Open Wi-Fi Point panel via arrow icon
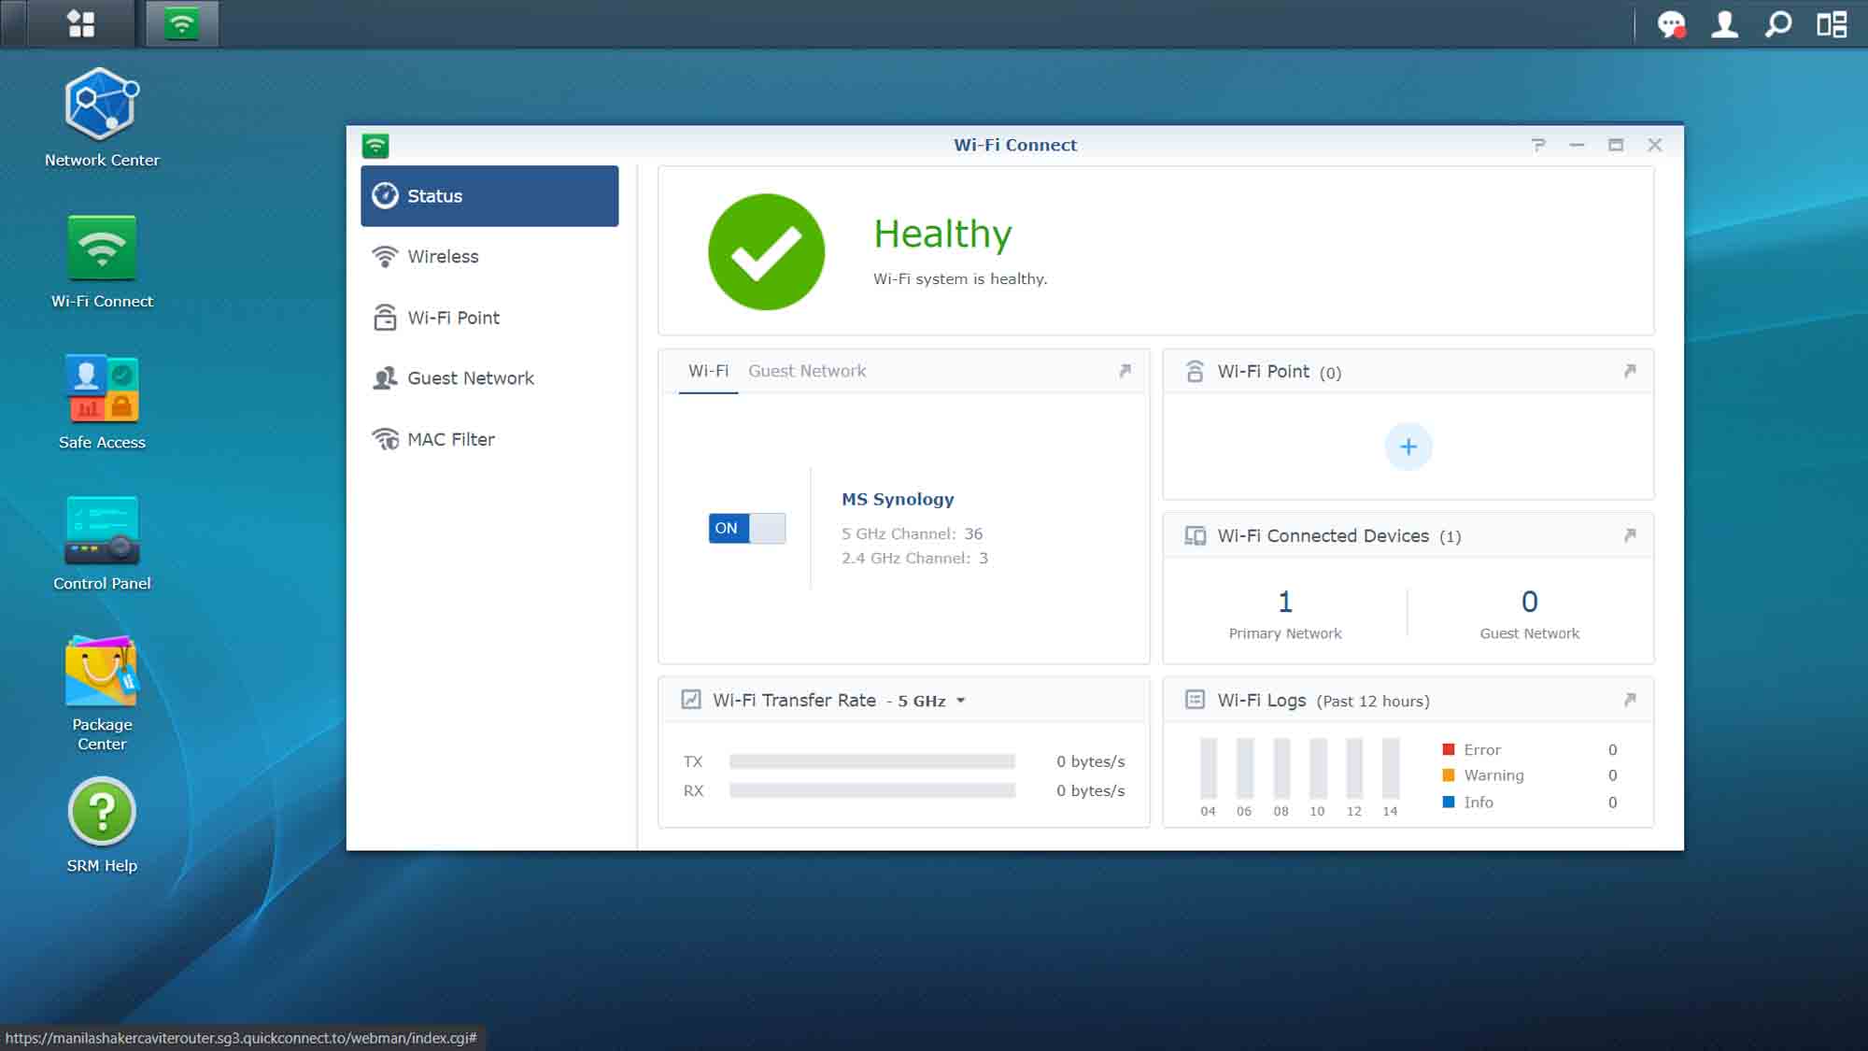Viewport: 1868px width, 1051px height. [1630, 371]
